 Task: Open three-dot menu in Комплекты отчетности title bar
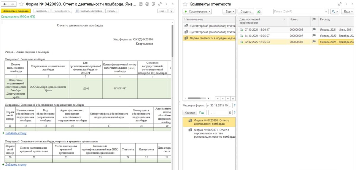[346, 4]
